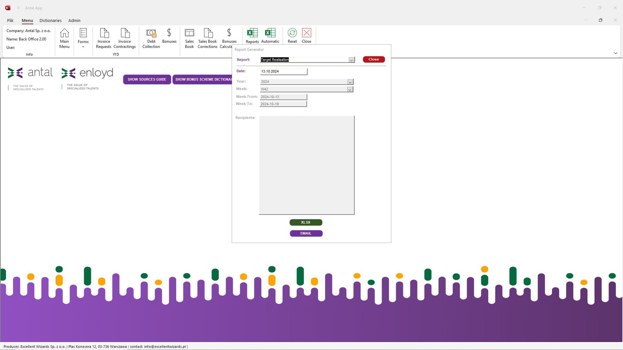Screen dimensions: 623x350
Task: Expand the Week dropdown list
Action: (350, 89)
